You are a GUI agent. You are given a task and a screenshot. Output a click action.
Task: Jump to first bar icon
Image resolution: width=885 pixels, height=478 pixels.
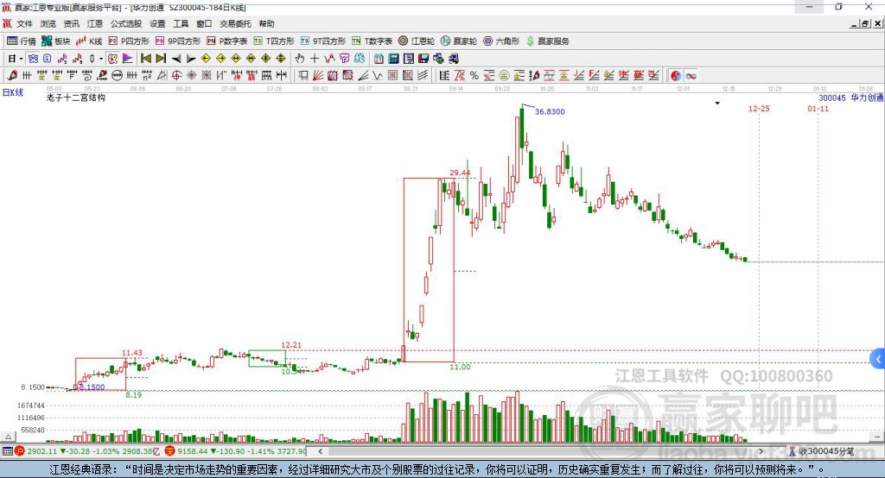tap(145, 59)
